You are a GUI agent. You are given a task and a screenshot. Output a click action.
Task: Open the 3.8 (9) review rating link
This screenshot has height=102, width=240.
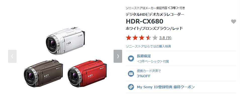(165, 38)
